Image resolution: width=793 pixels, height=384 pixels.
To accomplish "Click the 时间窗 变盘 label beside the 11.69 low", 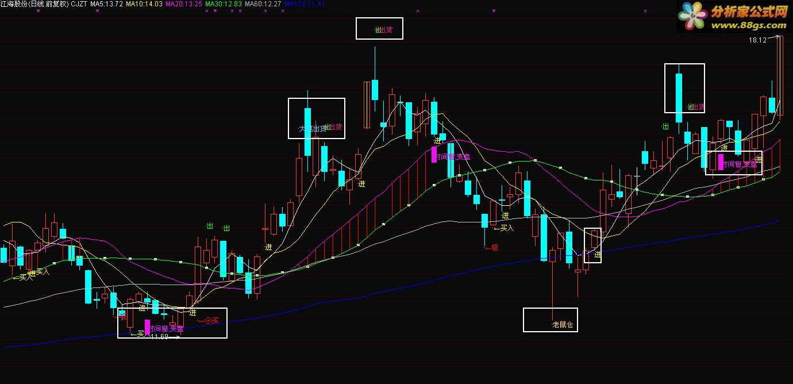I will point(167,329).
